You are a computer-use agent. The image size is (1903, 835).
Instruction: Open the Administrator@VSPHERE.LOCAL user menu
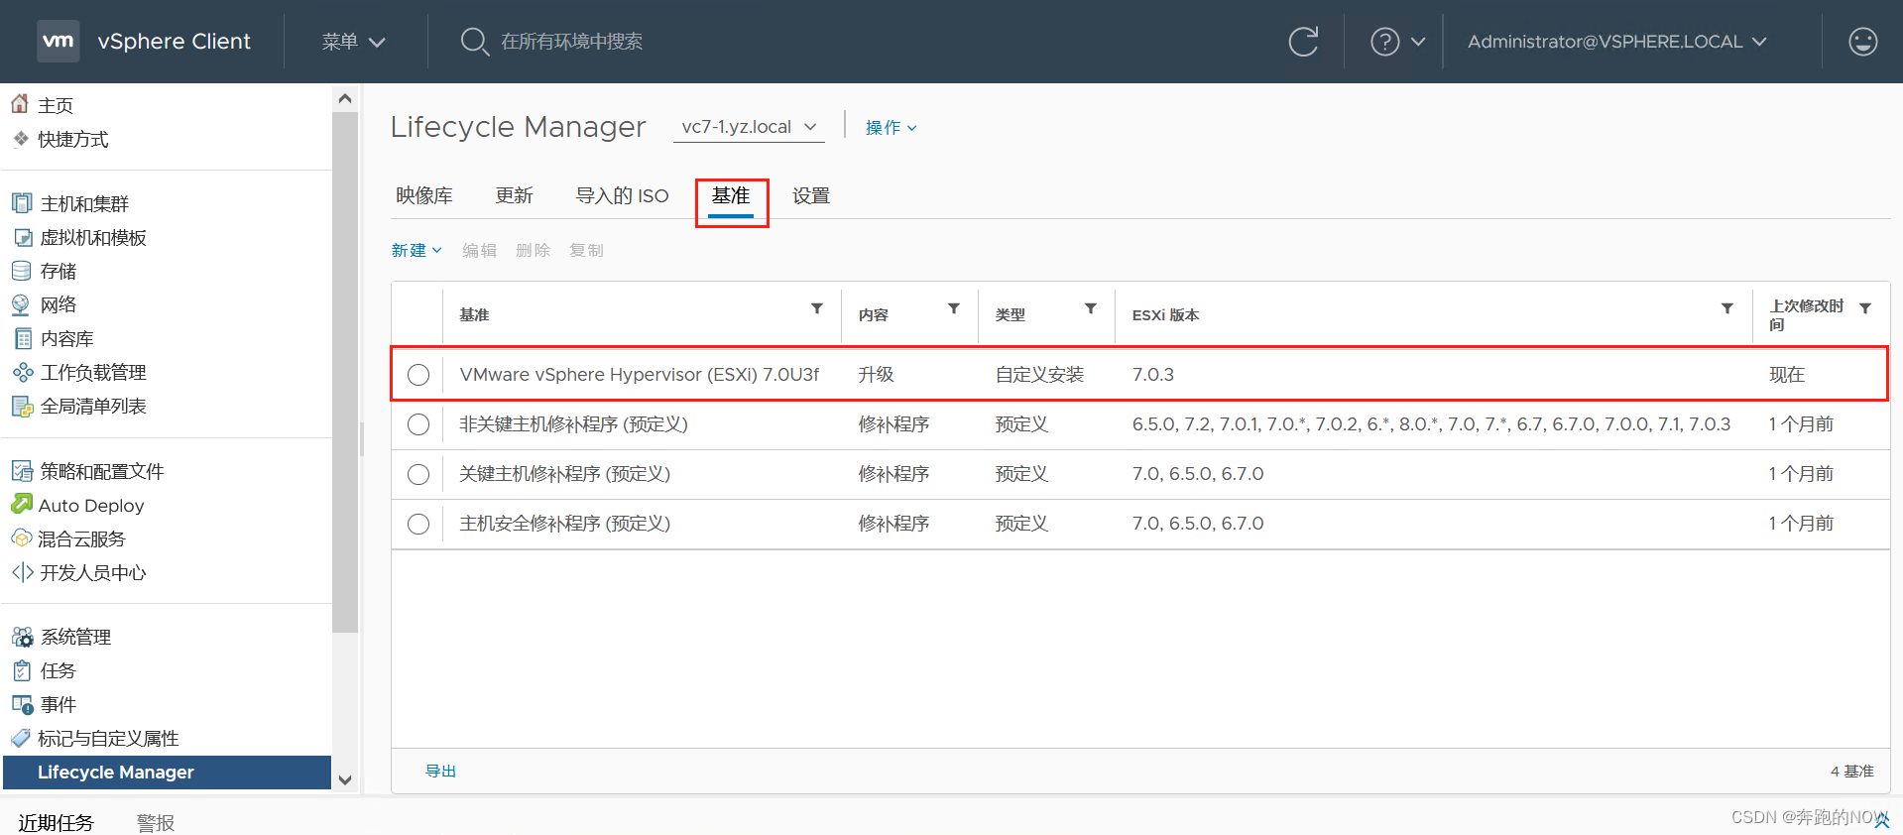click(x=1617, y=42)
